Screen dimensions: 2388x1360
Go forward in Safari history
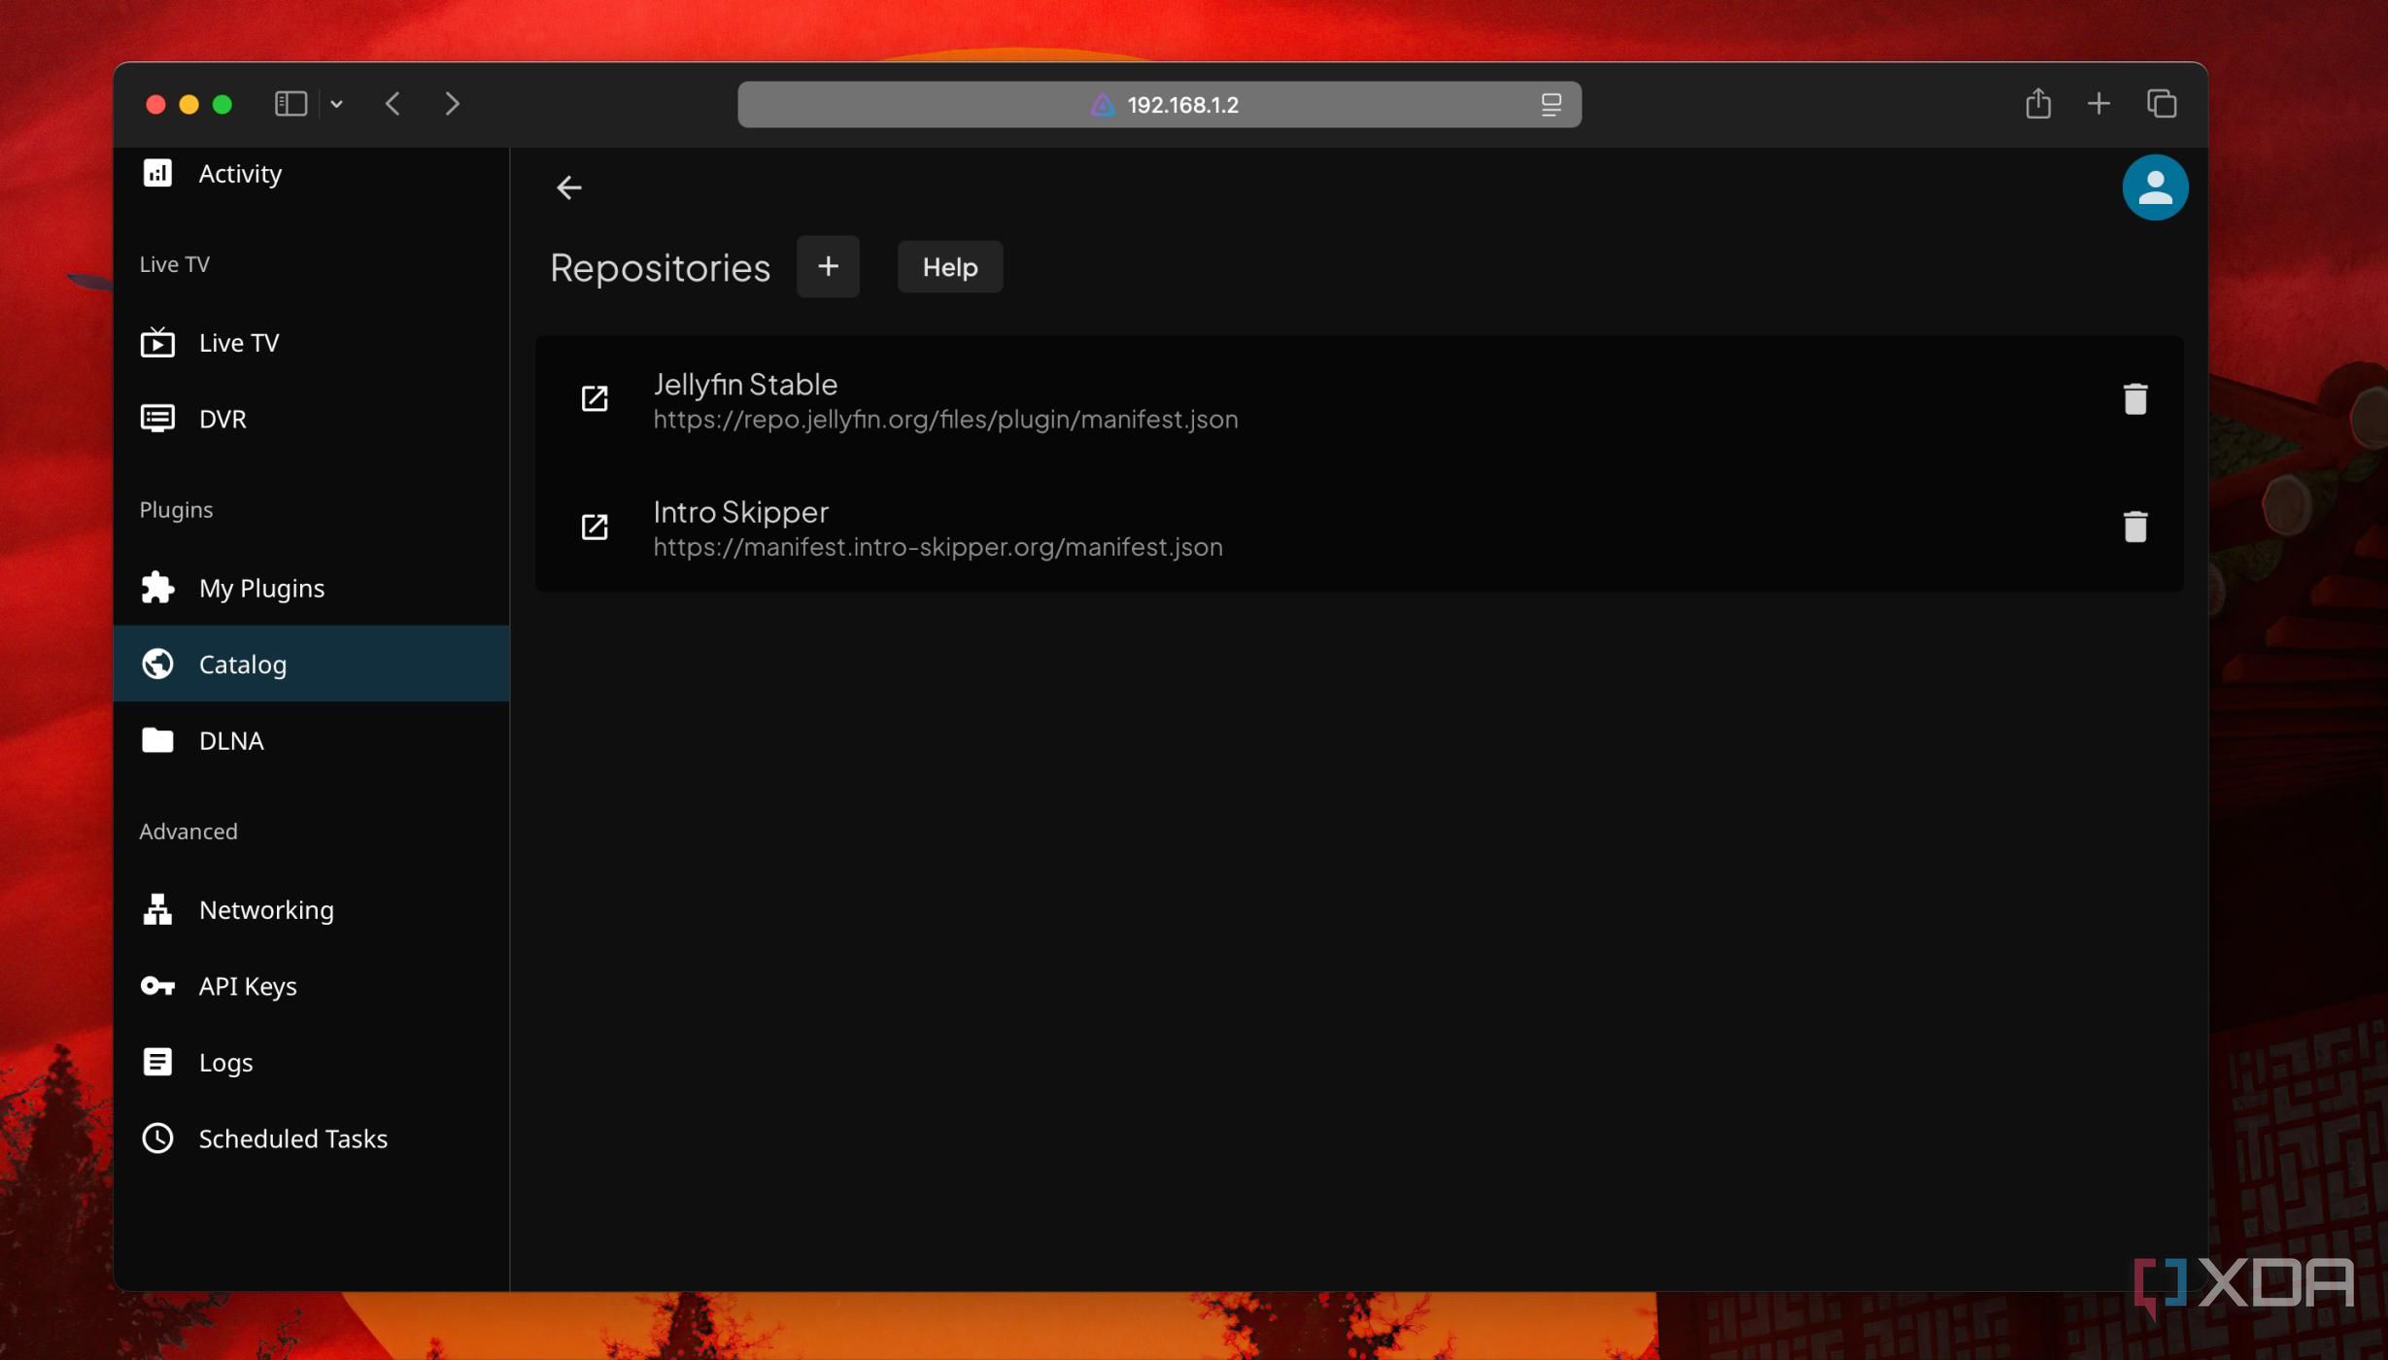452,103
